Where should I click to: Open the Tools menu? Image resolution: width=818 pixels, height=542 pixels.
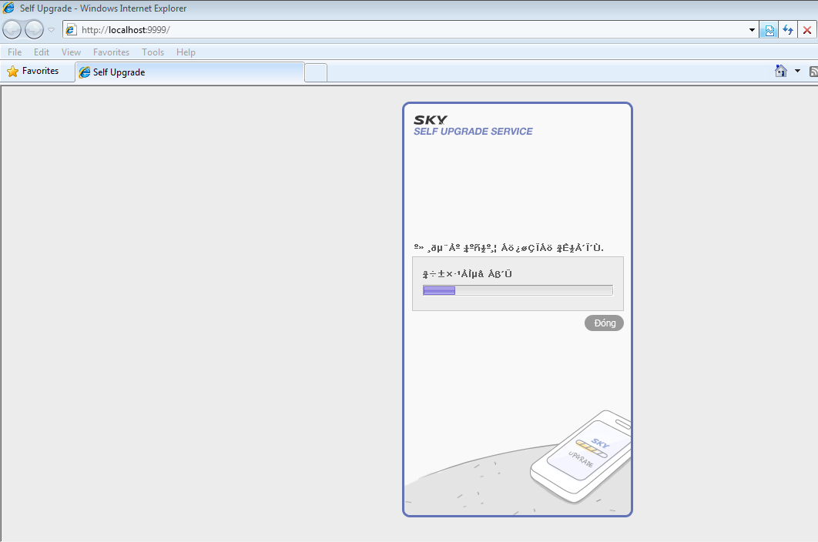click(153, 52)
